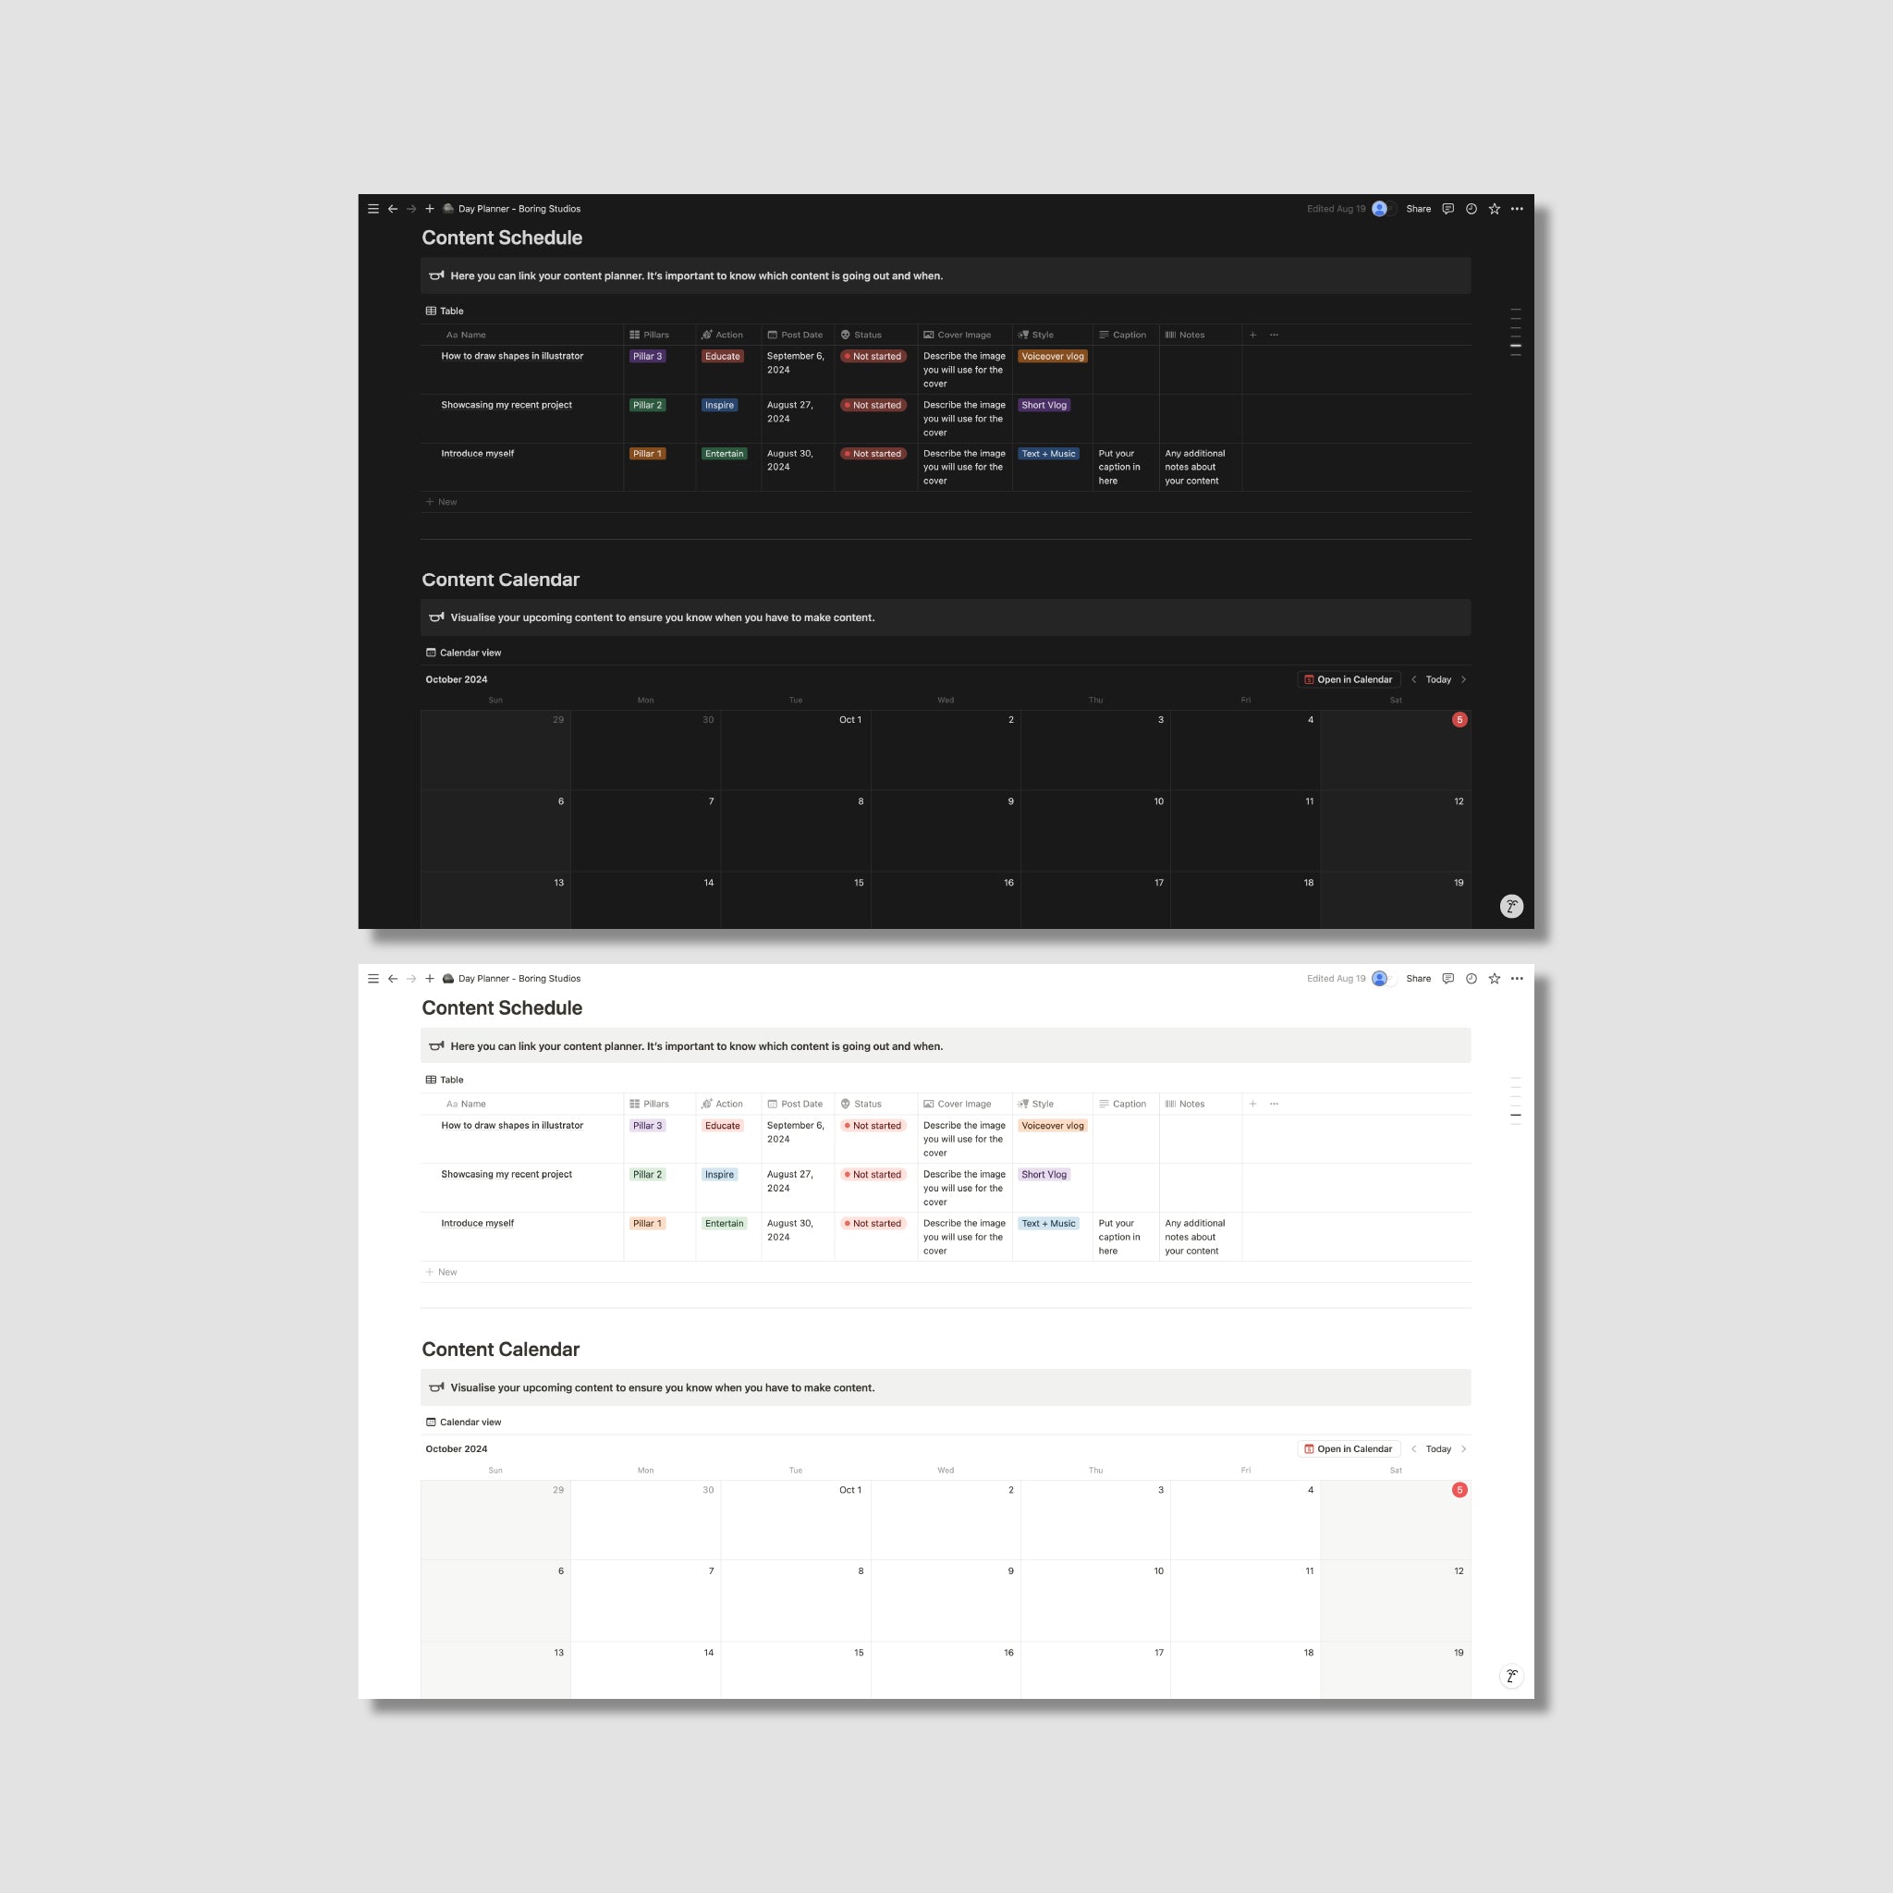Open the Post Date column dropdown
This screenshot has width=1893, height=1893.
point(800,333)
